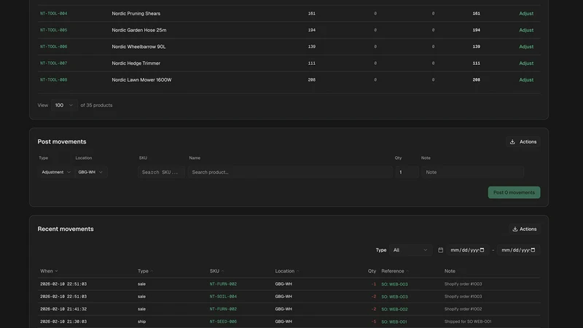
Task: Select 'Shipped for SO WEB-001' note
Action: point(468,321)
